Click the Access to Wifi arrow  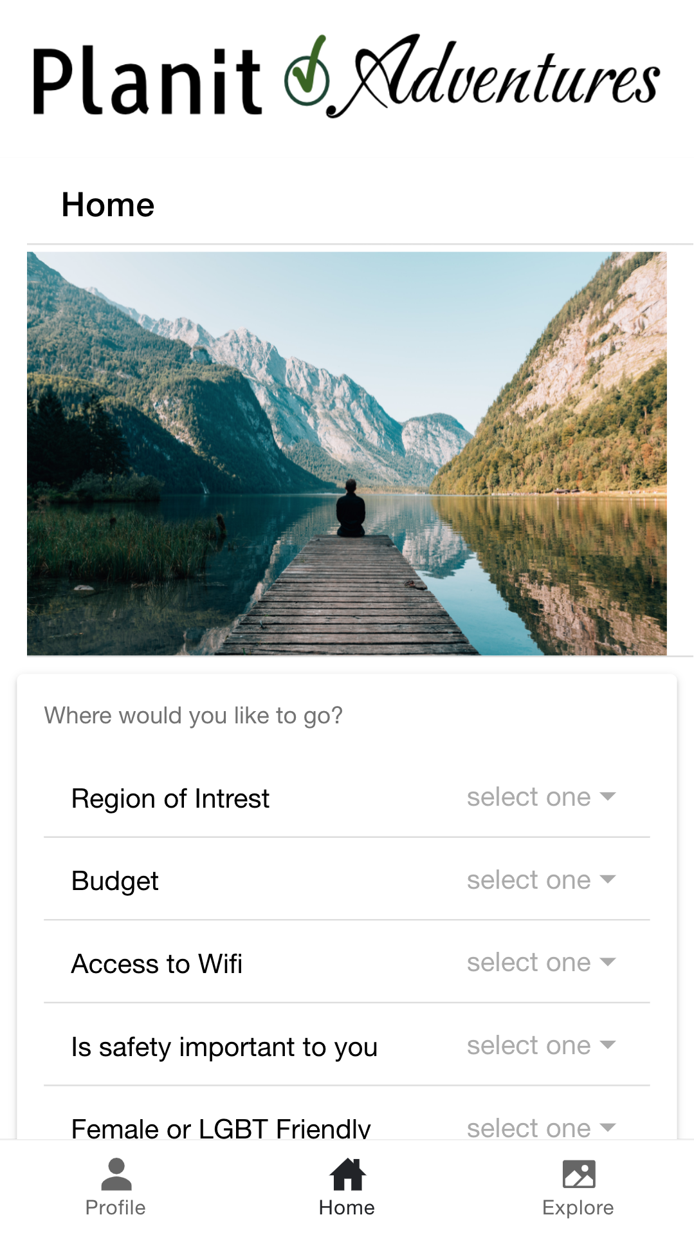click(x=608, y=962)
